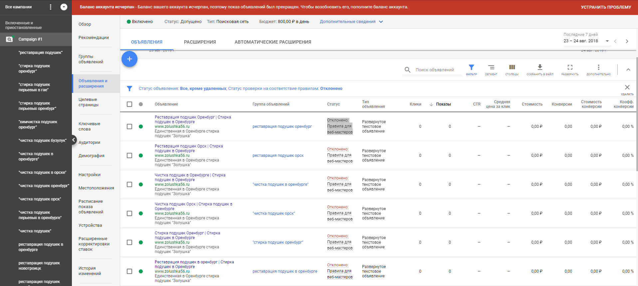
Task: Open the Фильтр funnel tool
Action: (471, 70)
